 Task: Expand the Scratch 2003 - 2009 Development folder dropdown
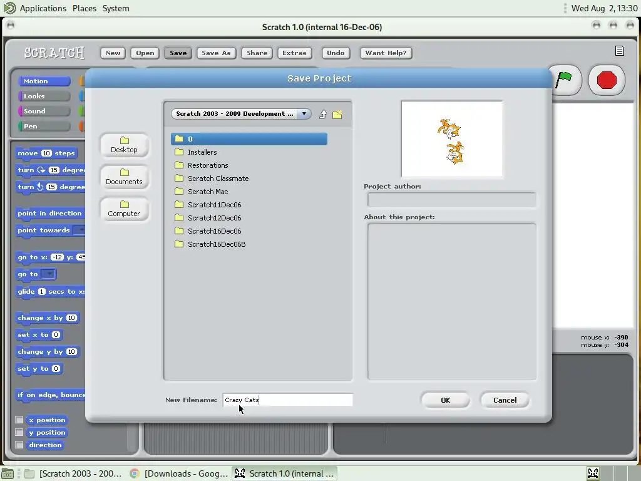pos(241,114)
